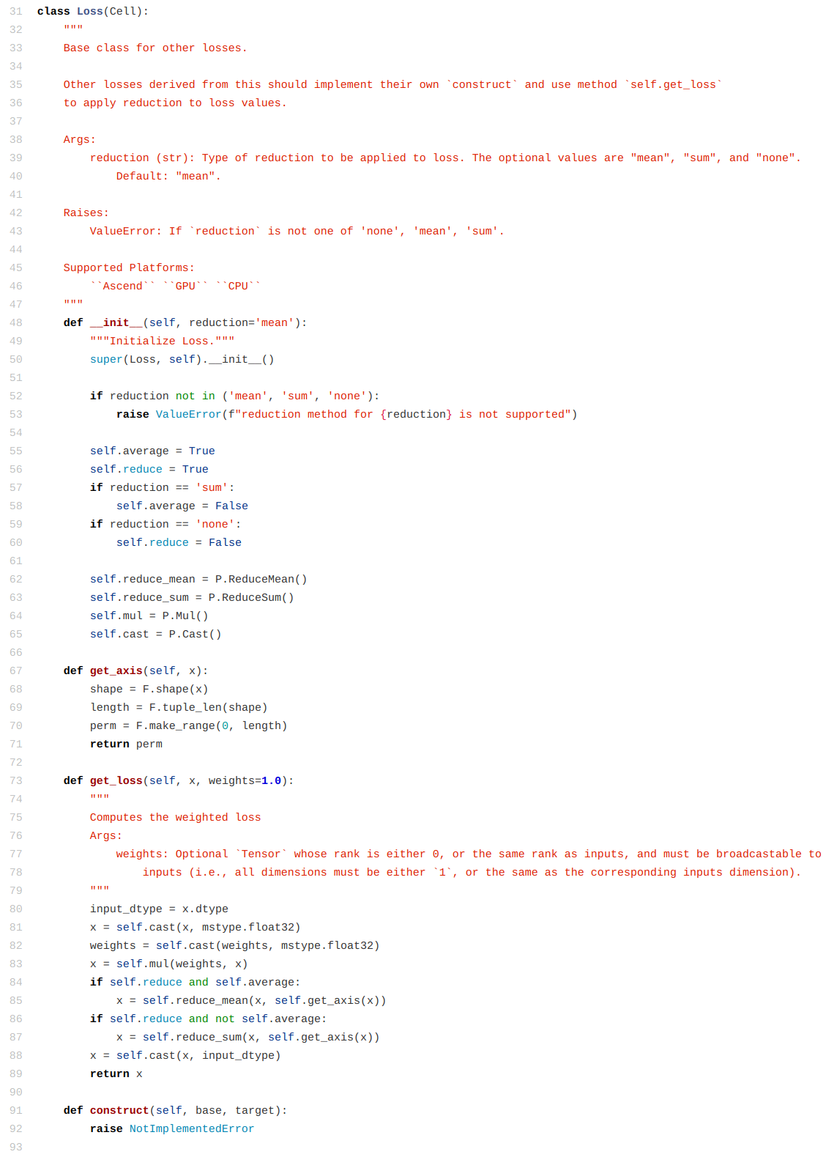Viewport: 837px width, 1157px height.
Task: Click the 'self.cast = P.Cast()' line
Action: pyautogui.click(x=155, y=635)
